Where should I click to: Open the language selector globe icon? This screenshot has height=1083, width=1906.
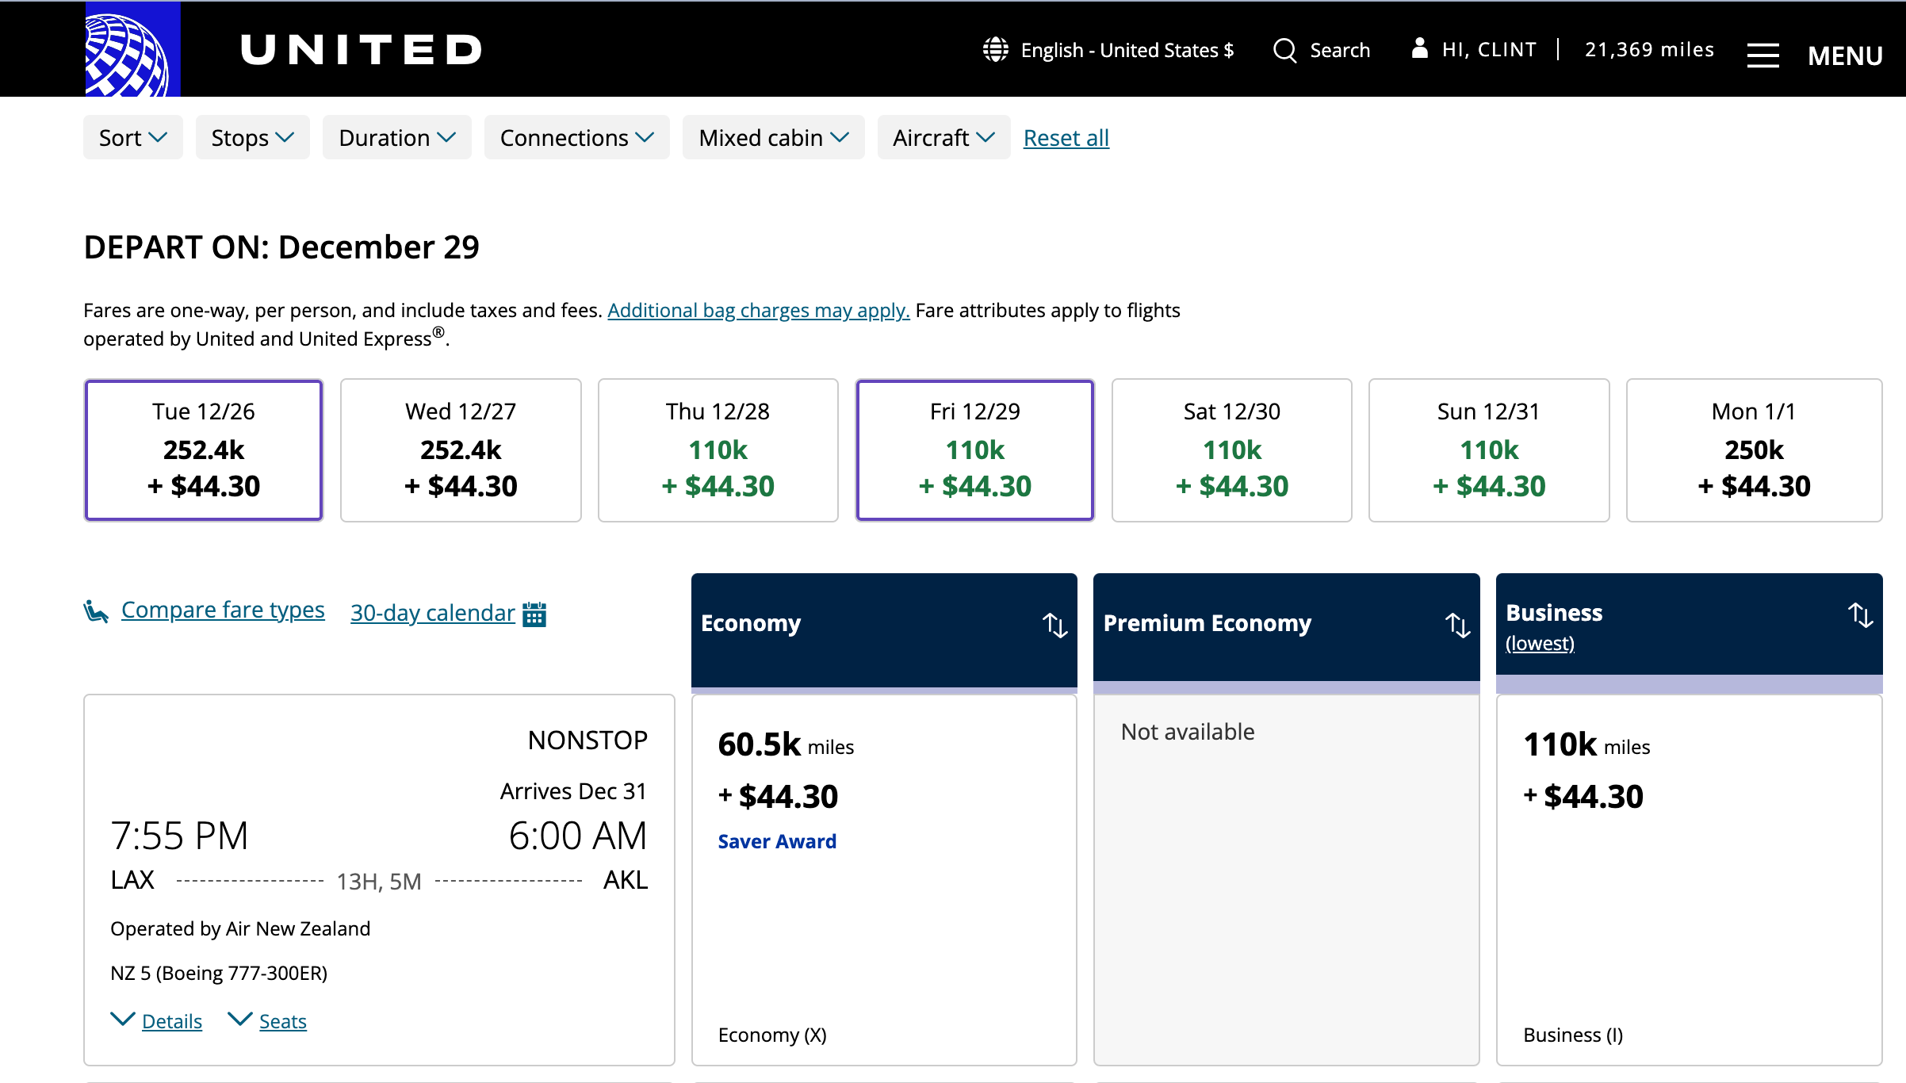click(995, 48)
